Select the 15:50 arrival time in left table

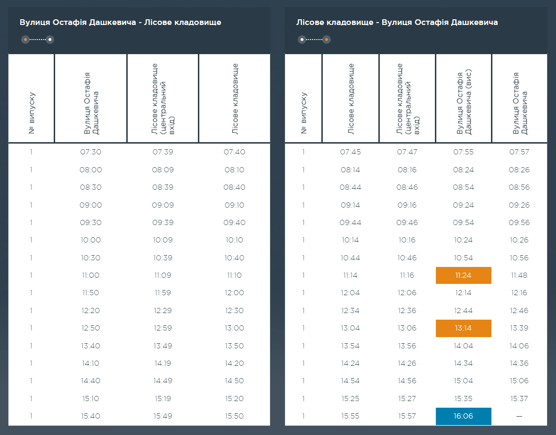pyautogui.click(x=234, y=416)
